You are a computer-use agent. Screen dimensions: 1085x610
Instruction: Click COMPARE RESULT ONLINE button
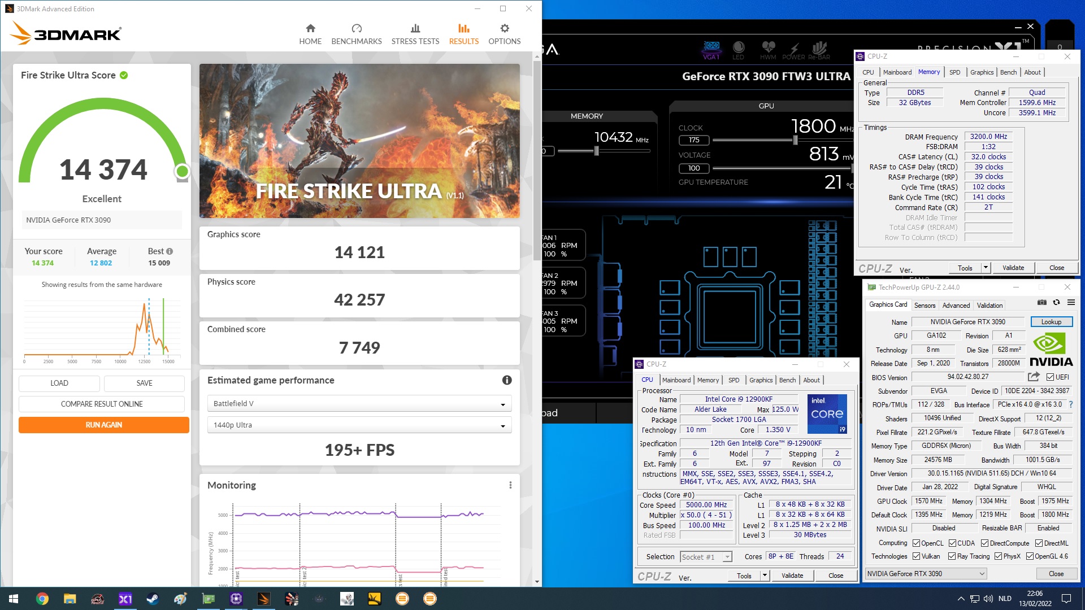[102, 404]
